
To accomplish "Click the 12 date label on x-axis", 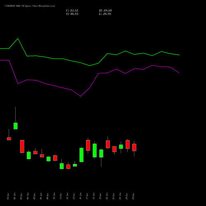I will (67, 196).
